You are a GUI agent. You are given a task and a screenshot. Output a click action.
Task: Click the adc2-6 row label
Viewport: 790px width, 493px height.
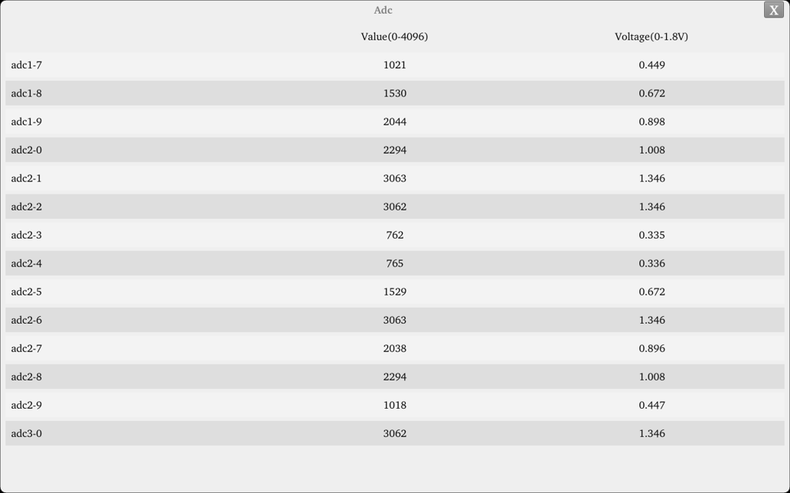[x=27, y=321]
